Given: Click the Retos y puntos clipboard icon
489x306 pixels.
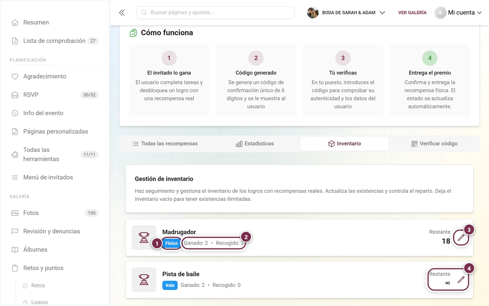Looking at the screenshot, I should pos(15,268).
